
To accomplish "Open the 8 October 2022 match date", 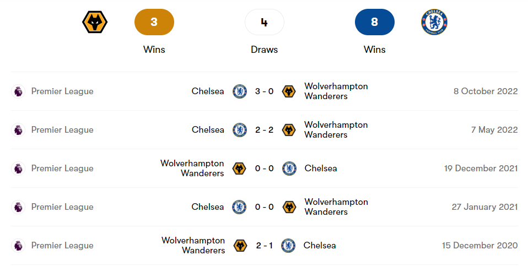I will [x=486, y=91].
